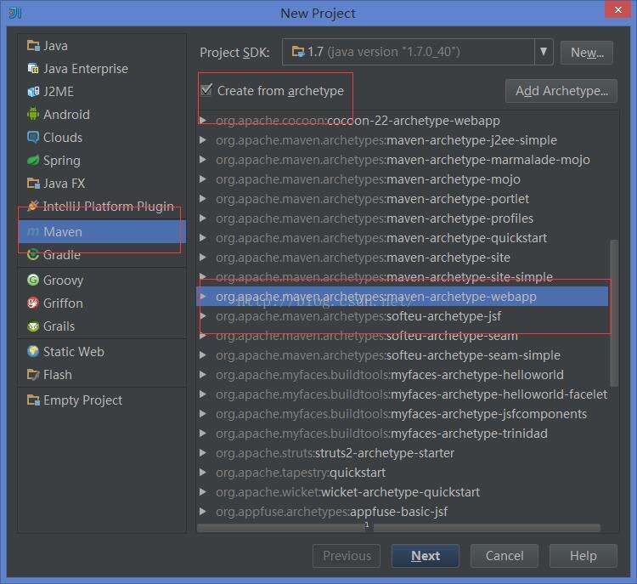637x584 pixels.
Task: Click the Java project type icon
Action: pos(33,46)
